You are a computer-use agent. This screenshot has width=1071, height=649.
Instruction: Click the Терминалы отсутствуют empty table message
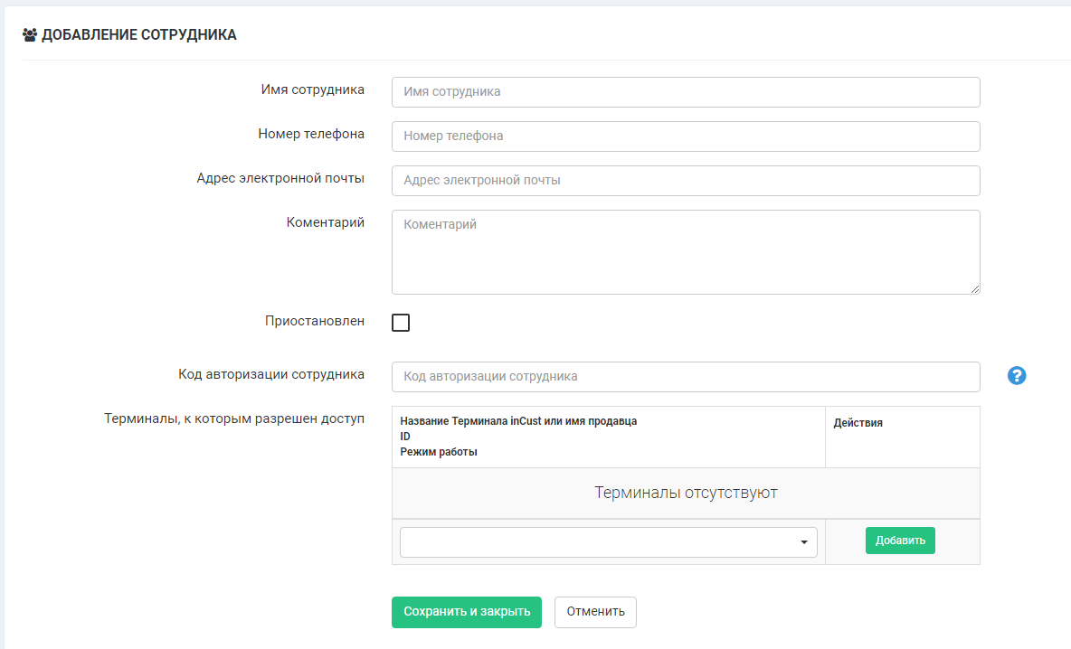pyautogui.click(x=686, y=494)
